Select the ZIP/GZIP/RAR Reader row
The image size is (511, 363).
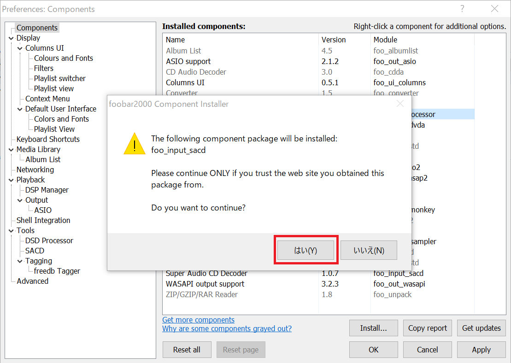[318, 294]
